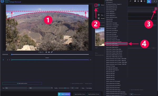
Task: Open the camera selection dropdown arrow
Action: [x=156, y=9]
